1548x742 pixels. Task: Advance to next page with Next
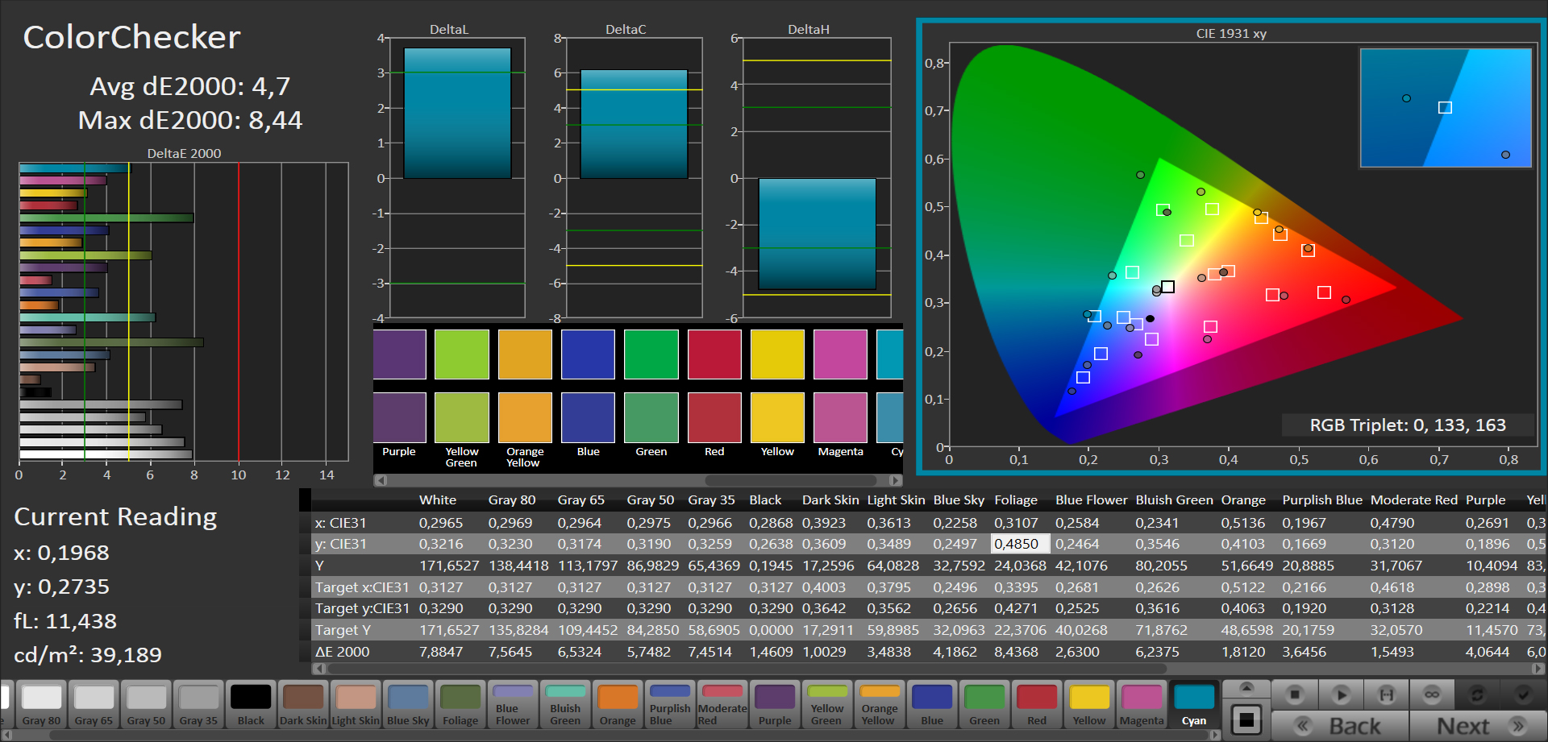point(1478,726)
